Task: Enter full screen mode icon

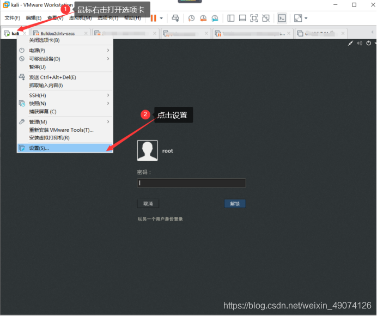Action: (254, 18)
